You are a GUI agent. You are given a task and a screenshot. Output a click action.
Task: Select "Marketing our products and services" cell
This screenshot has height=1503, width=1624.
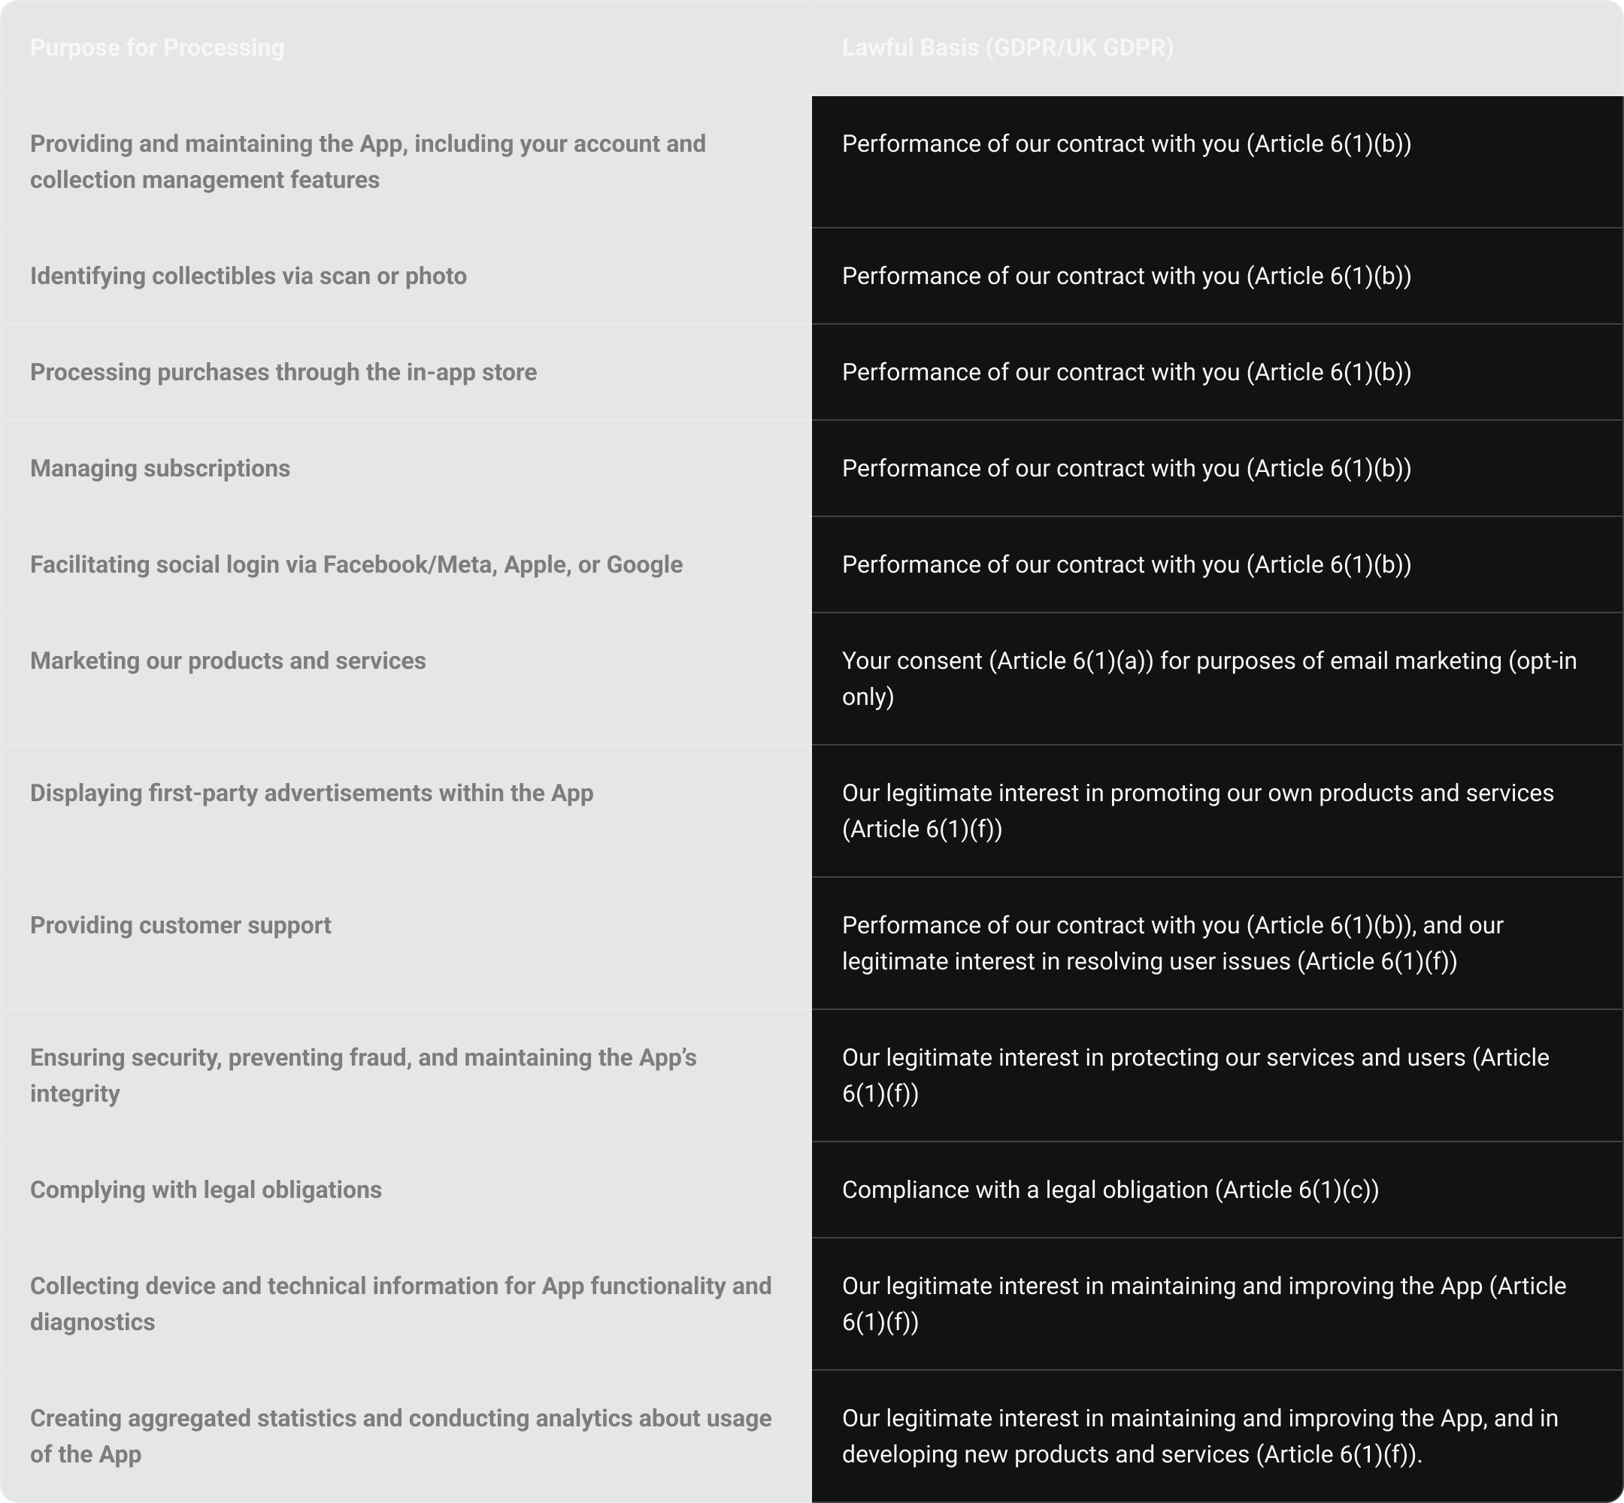coord(228,661)
